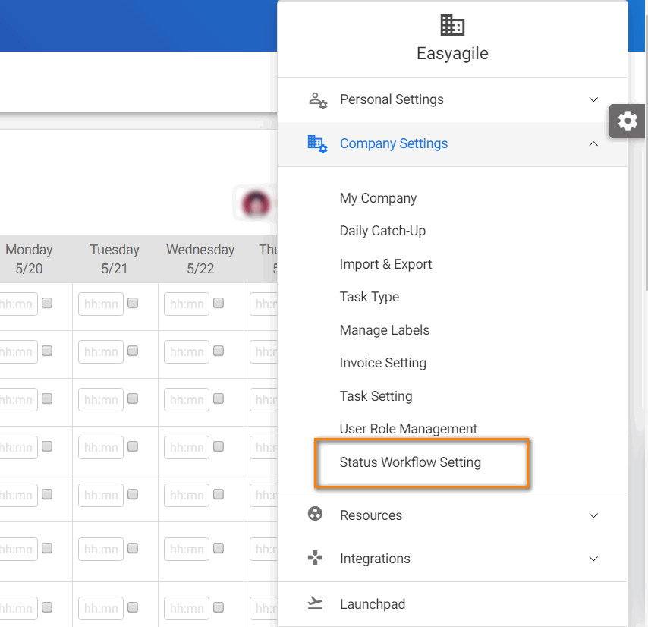This screenshot has height=627, width=648.
Task: Tick Tuesday checkbox in first row
Action: 133,303
